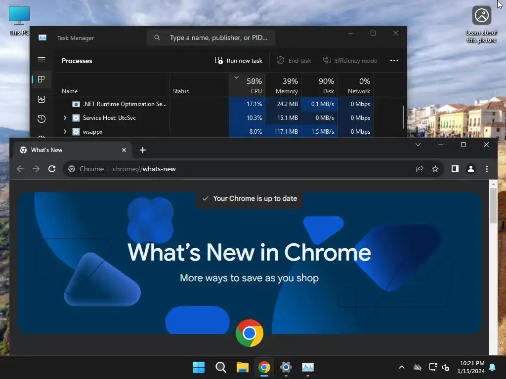Open App history page in Task Manager sidebar
This screenshot has width=506, height=379.
(42, 119)
